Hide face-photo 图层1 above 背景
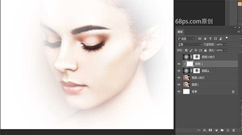 [179, 85]
